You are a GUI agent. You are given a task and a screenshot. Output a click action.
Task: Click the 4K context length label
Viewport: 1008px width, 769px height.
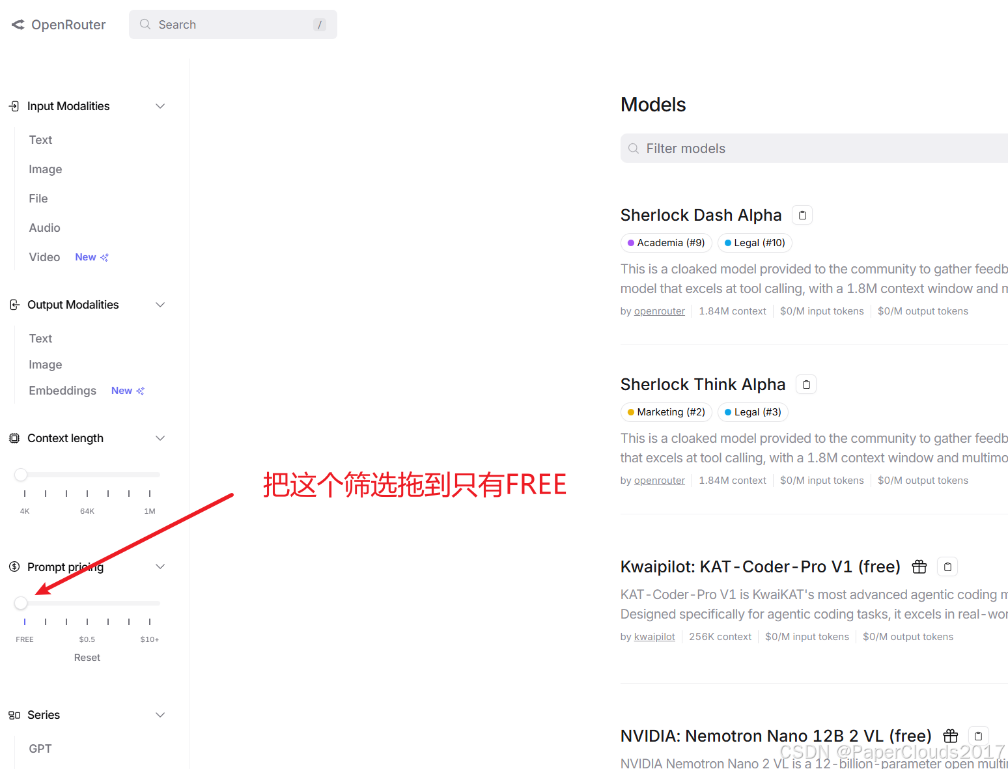[25, 511]
